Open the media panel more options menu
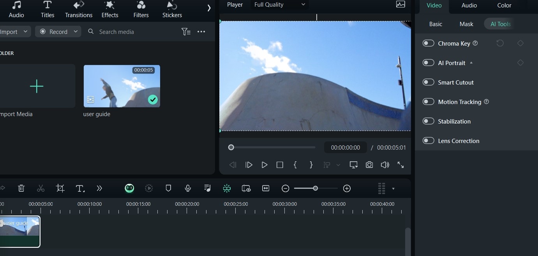Screen dimensions: 538x256 pos(201,32)
